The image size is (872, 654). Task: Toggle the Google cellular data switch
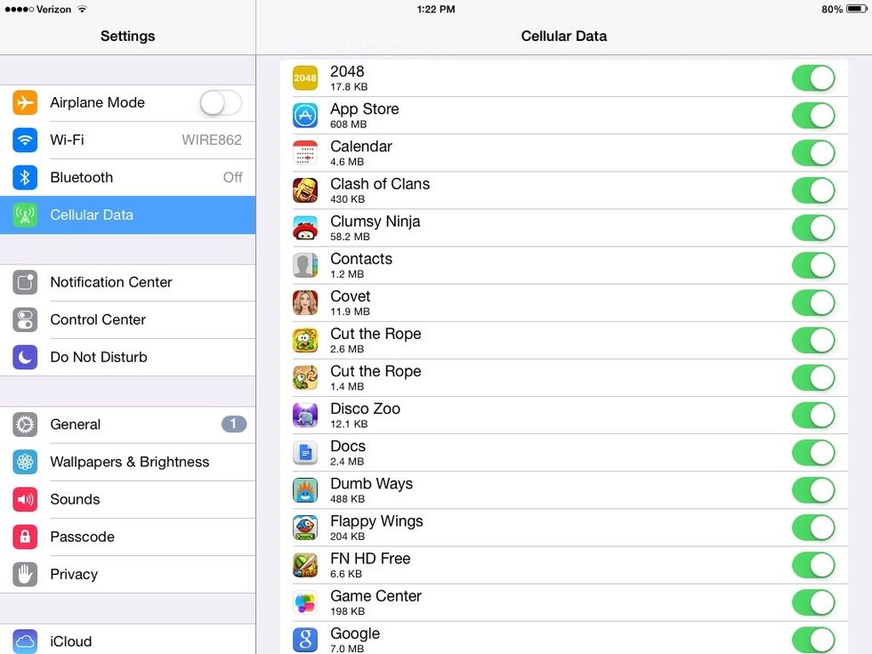tap(813, 640)
